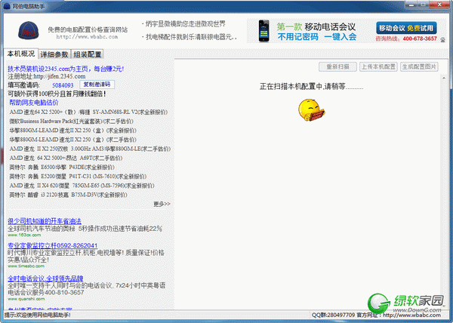This screenshot has width=453, height=323.
Task: Switch to the 本机概况 tab
Action: pyautogui.click(x=21, y=54)
